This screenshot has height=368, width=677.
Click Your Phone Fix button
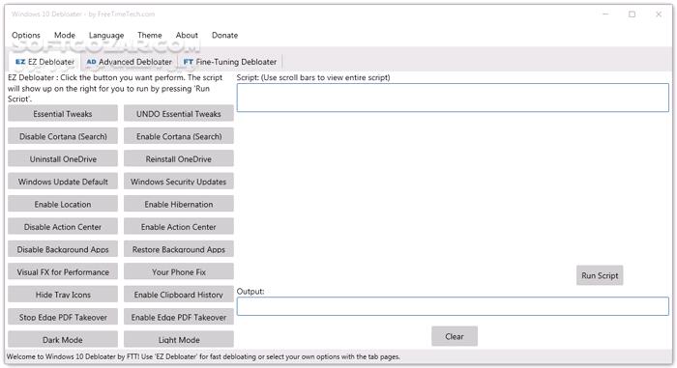coord(179,271)
